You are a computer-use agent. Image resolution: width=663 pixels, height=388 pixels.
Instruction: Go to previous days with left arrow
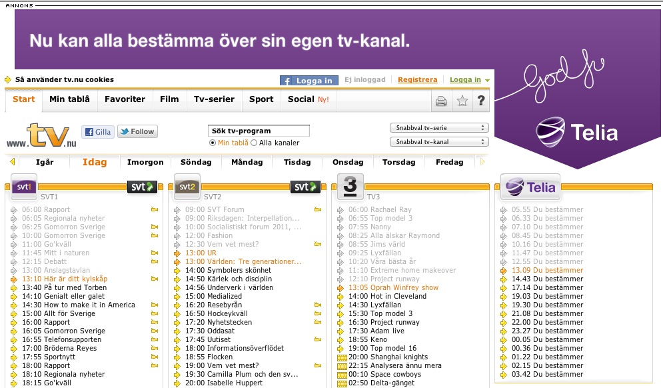click(x=12, y=161)
